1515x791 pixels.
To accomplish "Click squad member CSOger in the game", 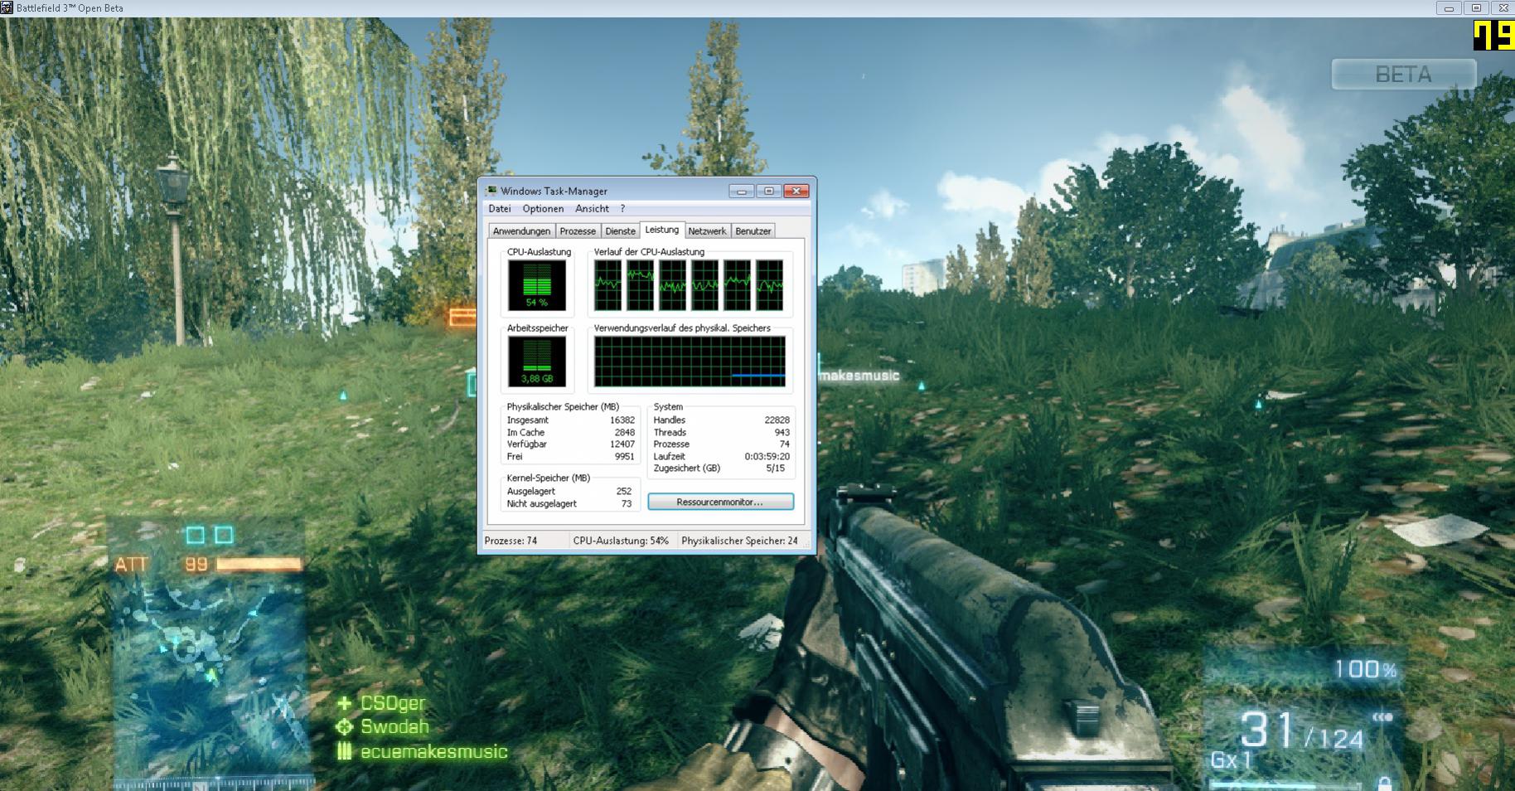I will [393, 703].
